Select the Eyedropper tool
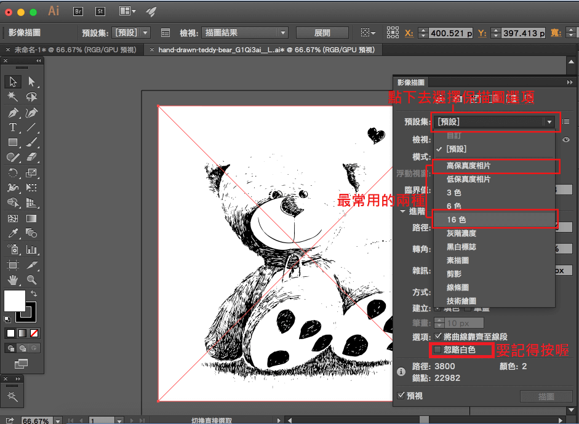This screenshot has width=579, height=424. [x=12, y=234]
